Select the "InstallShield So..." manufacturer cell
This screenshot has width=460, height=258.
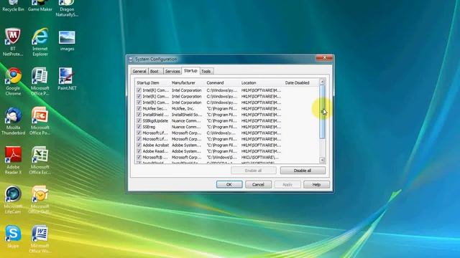coord(187,115)
